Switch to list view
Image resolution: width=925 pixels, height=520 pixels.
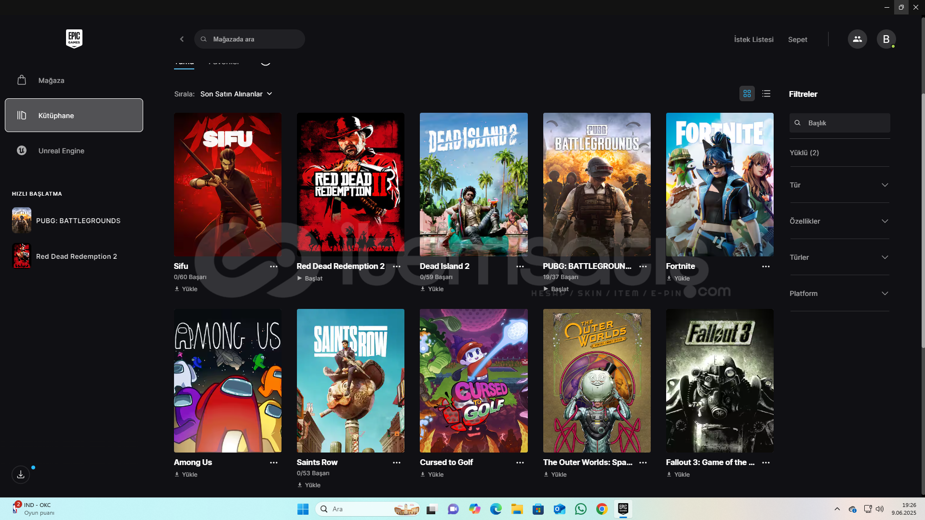click(x=766, y=93)
